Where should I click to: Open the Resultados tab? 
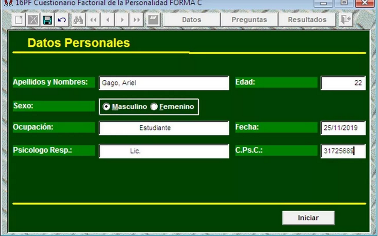(307, 20)
